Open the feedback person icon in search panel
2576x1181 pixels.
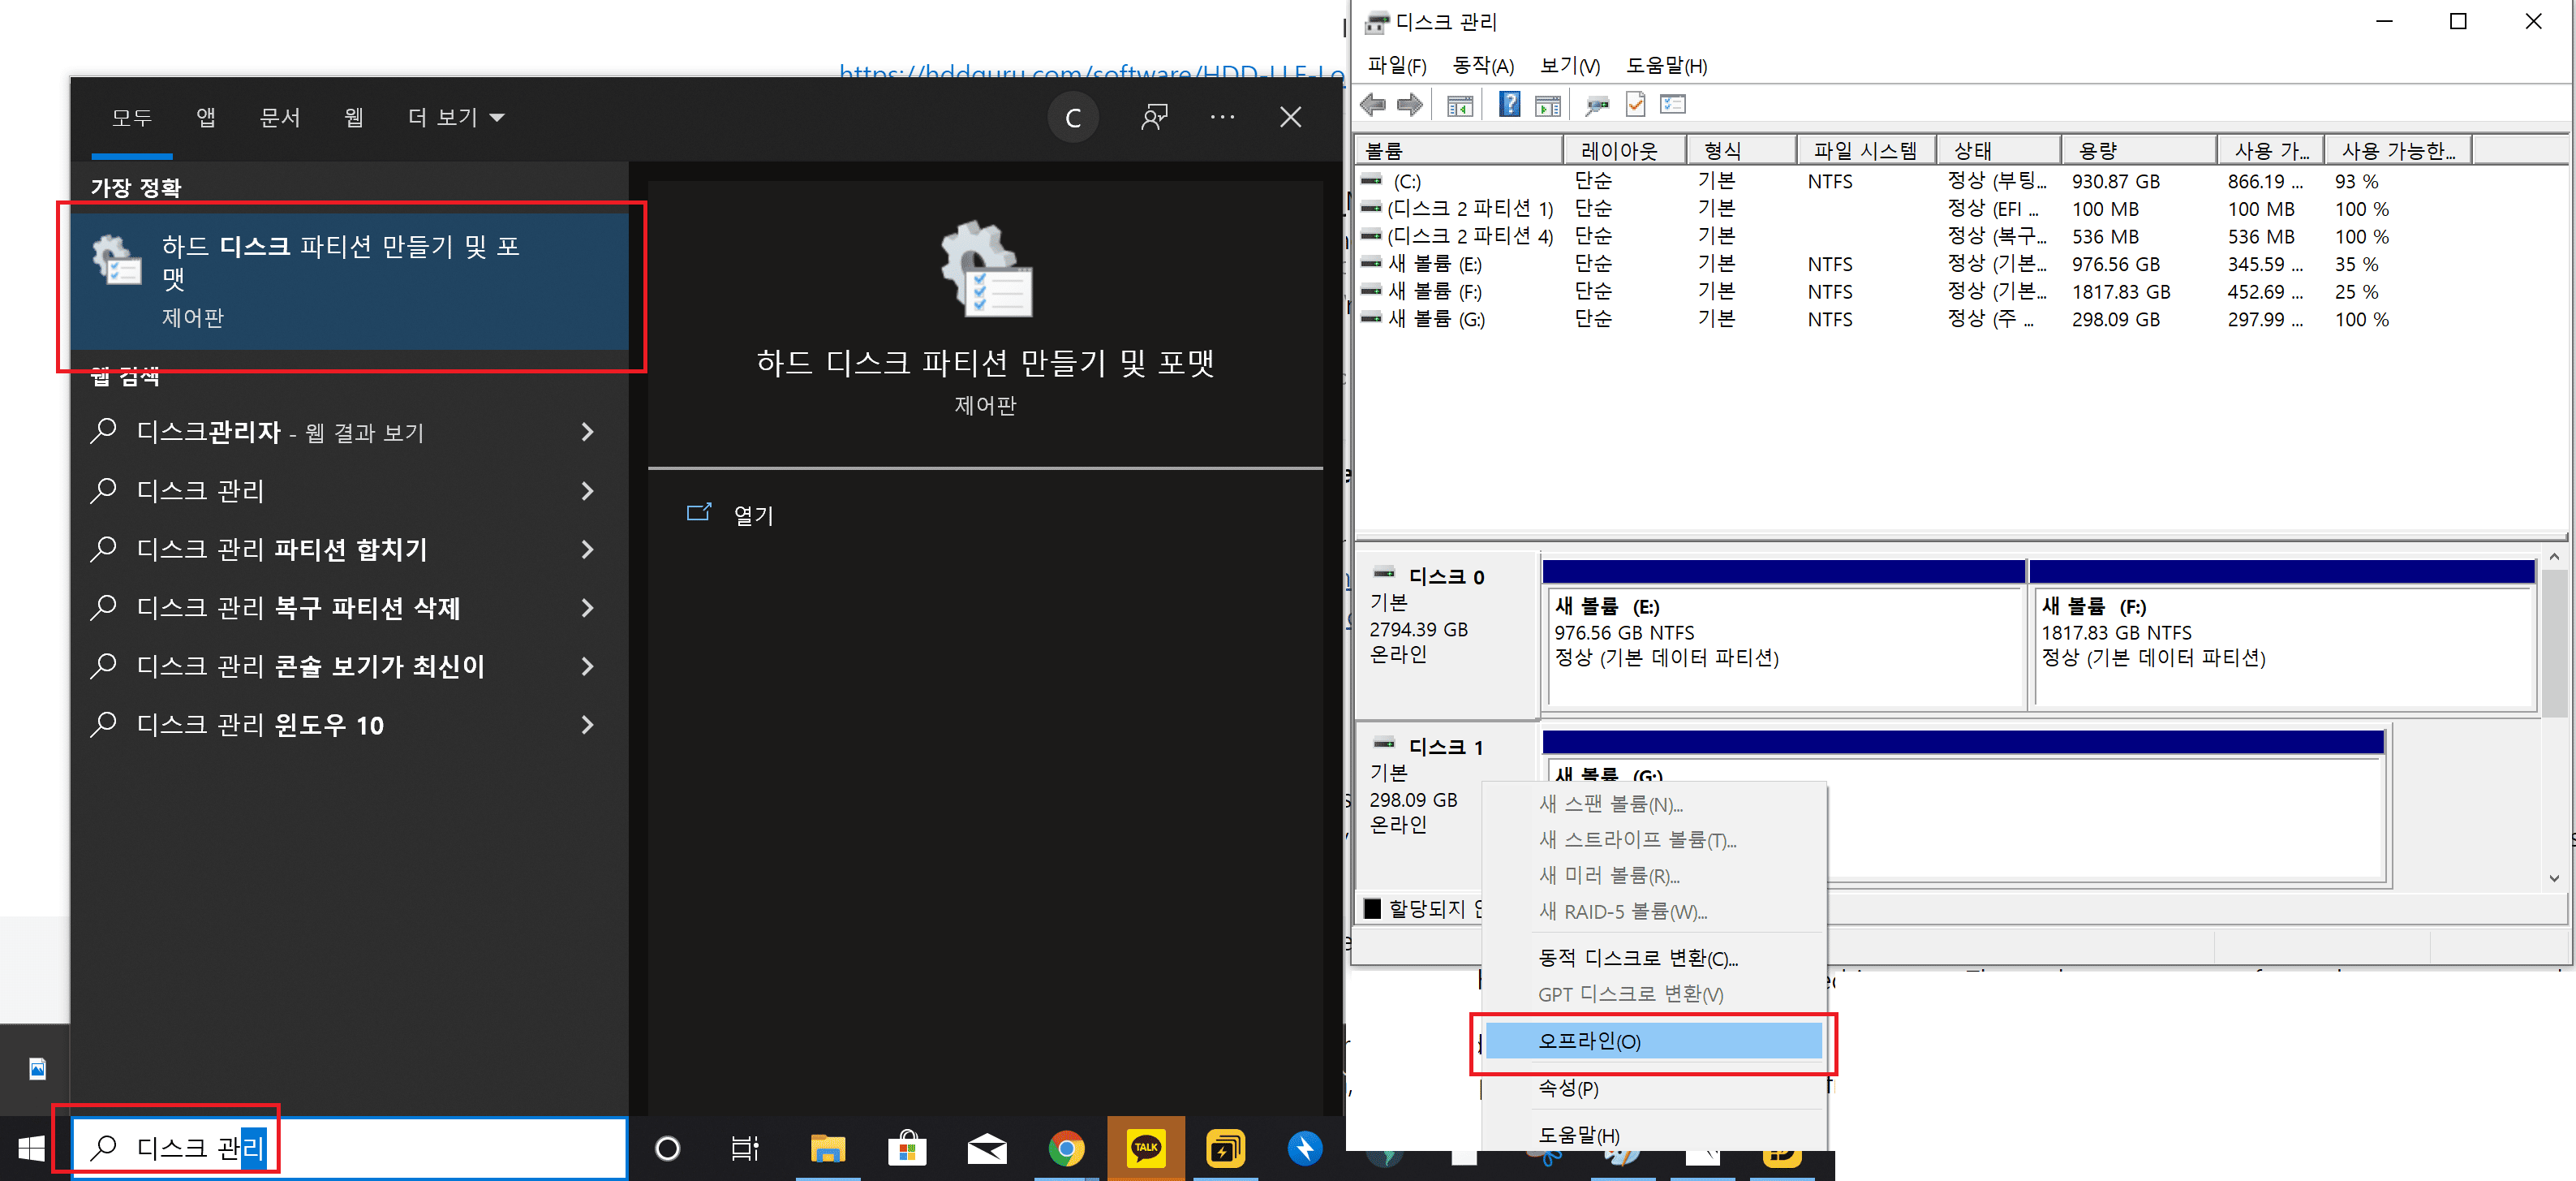[1154, 119]
